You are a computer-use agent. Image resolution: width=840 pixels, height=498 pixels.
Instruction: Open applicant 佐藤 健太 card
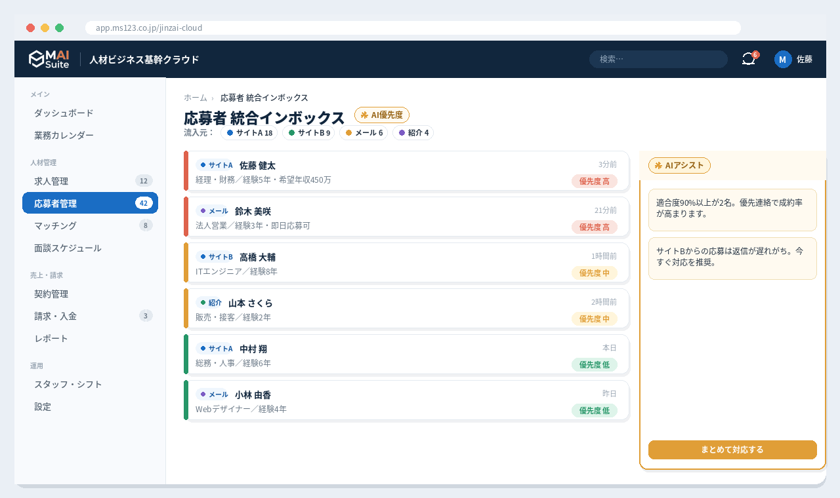click(x=406, y=171)
